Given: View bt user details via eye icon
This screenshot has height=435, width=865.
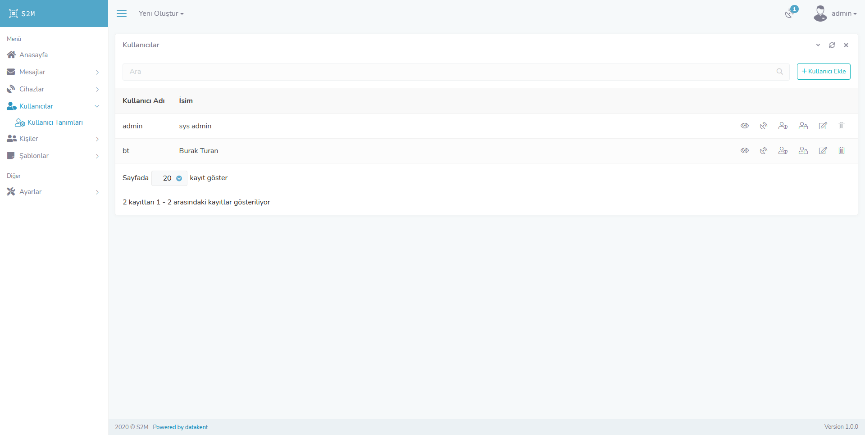Looking at the screenshot, I should (745, 151).
